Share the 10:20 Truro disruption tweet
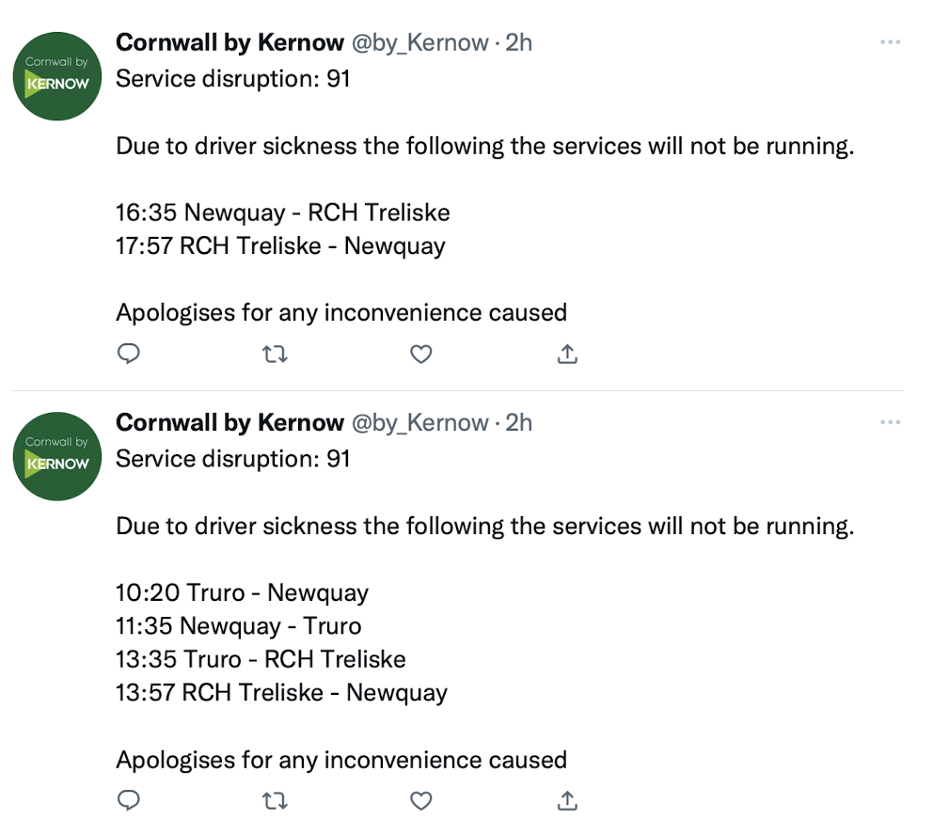The height and width of the screenshot is (835, 933). click(567, 800)
